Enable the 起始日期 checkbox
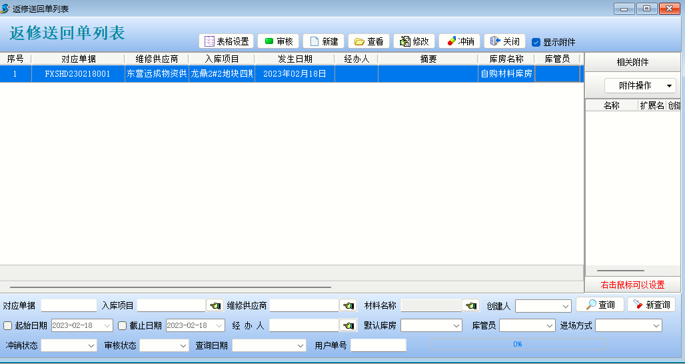This screenshot has height=364, width=685. [8, 326]
